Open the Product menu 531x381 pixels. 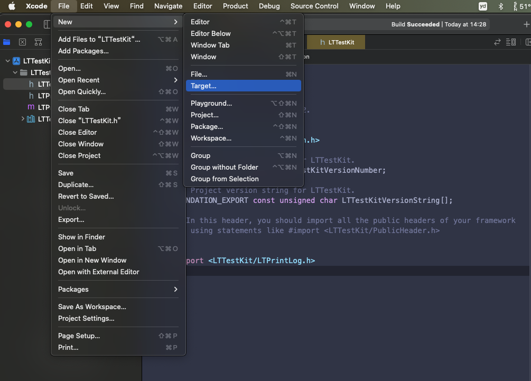(x=235, y=6)
